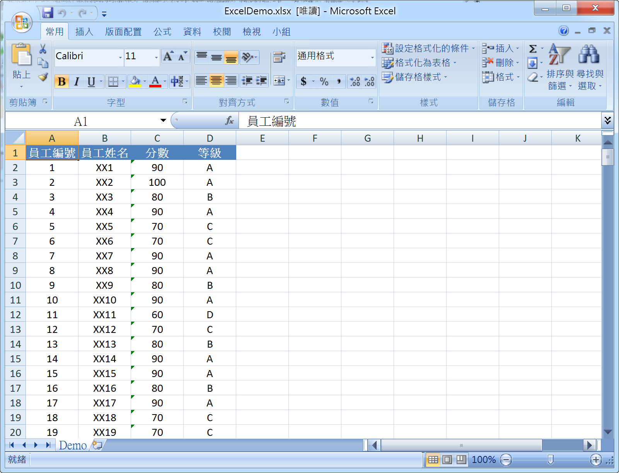
Task: Save the workbook using the floppy icon
Action: [x=48, y=13]
